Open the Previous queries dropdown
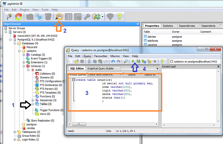223x144 pixels. tap(120, 75)
